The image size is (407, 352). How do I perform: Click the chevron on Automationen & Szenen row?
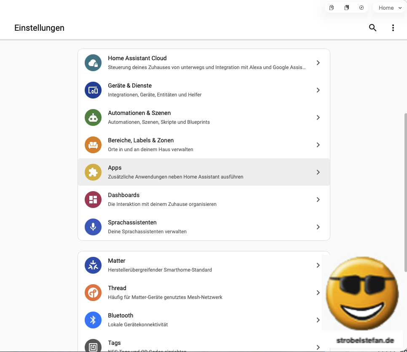coord(318,117)
